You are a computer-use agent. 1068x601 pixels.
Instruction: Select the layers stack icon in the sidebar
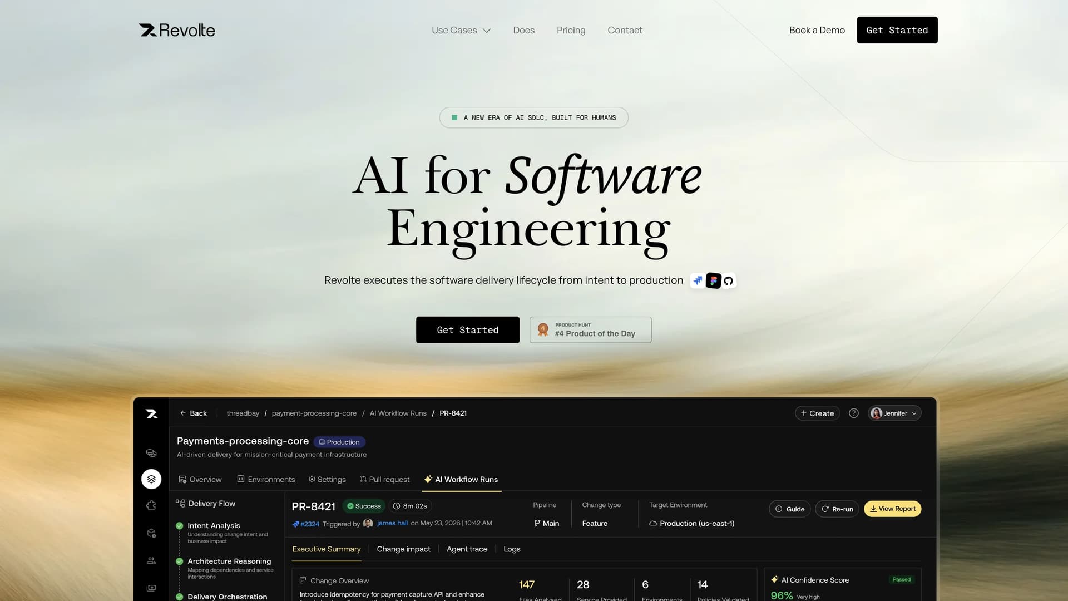pos(151,479)
